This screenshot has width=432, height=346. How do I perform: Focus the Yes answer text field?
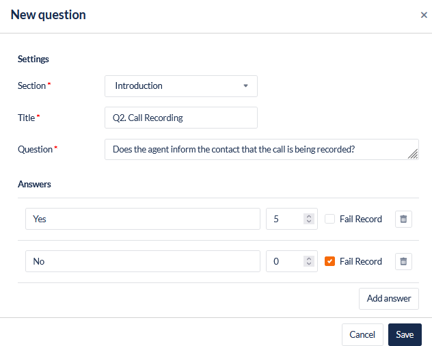click(142, 219)
